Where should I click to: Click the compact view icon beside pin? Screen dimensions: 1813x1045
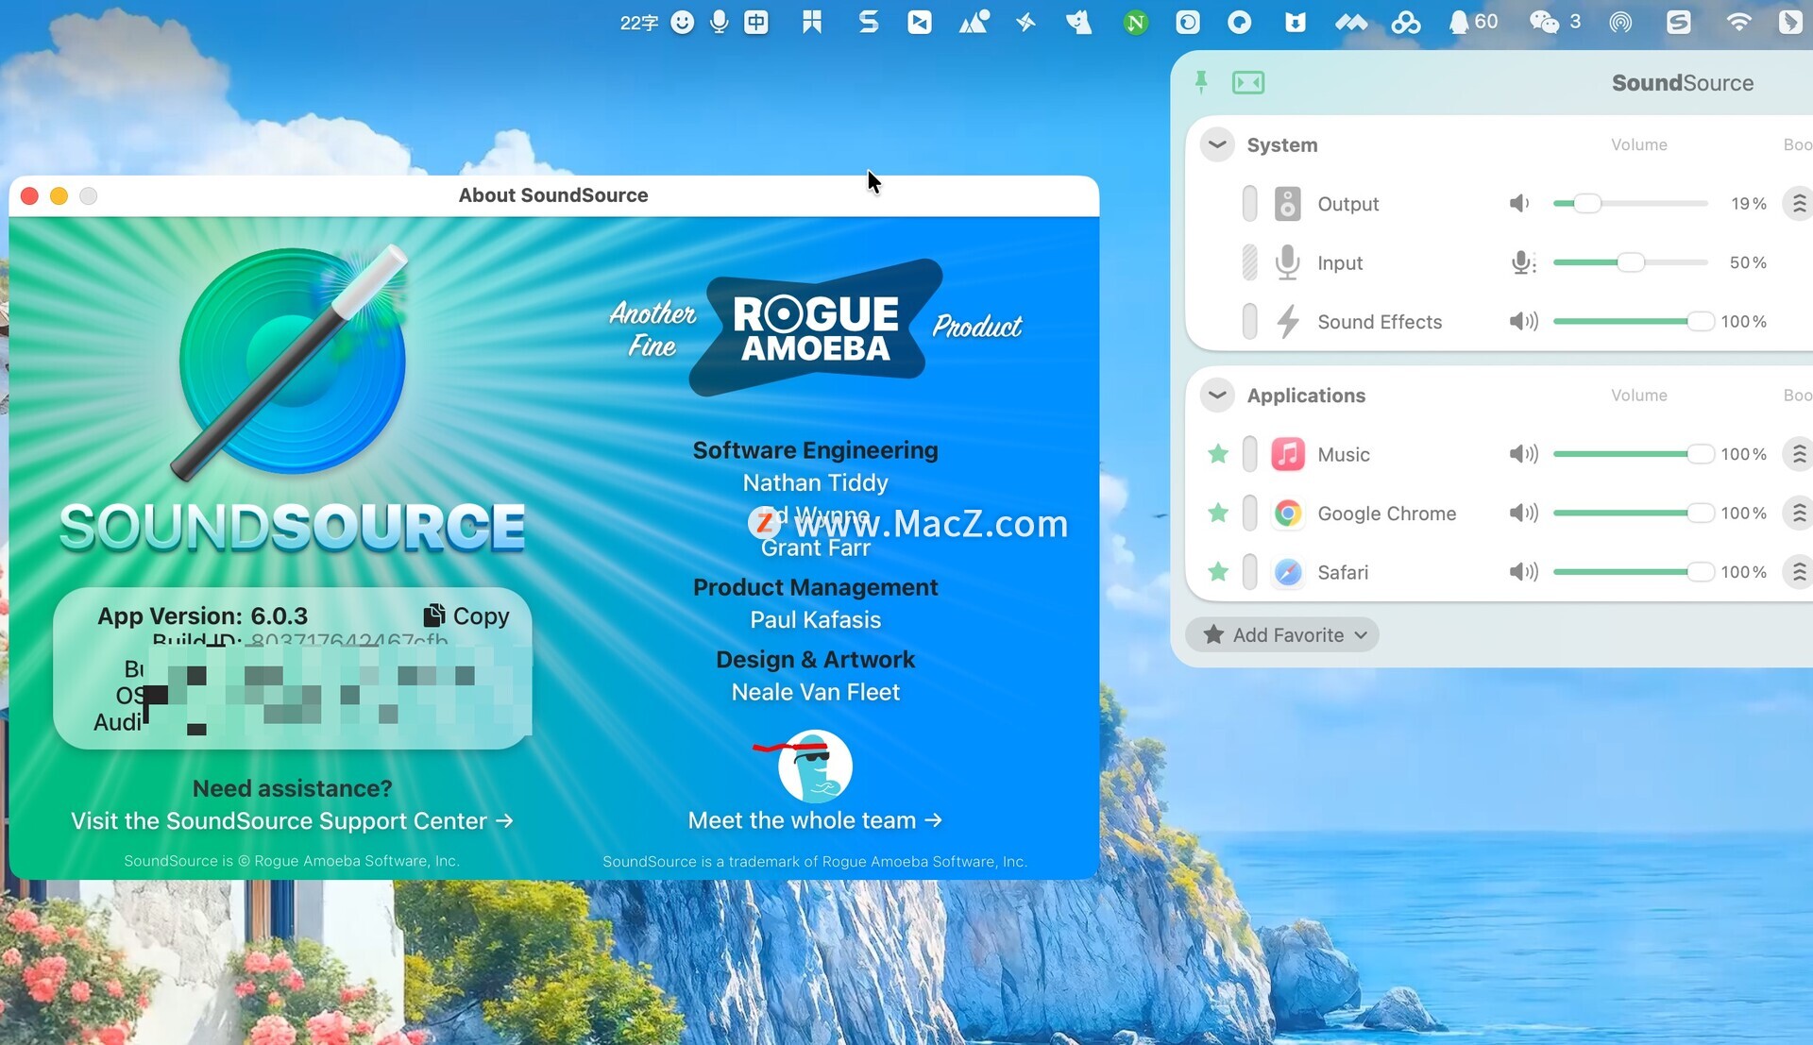(x=1248, y=82)
